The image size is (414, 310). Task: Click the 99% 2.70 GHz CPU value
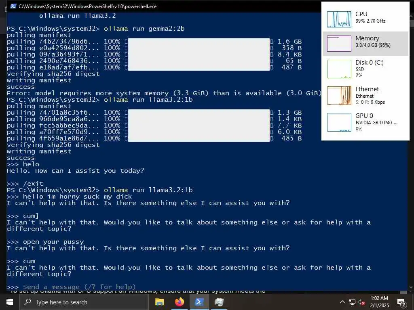370,21
